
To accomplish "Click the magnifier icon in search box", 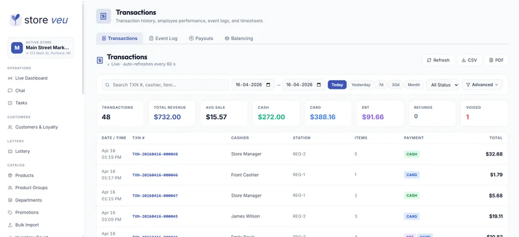I will pos(107,85).
